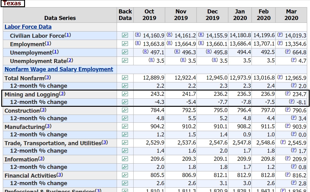Click the Mining and Logging 12-month change back data icon
This screenshot has width=310, height=192.
(x=125, y=102)
